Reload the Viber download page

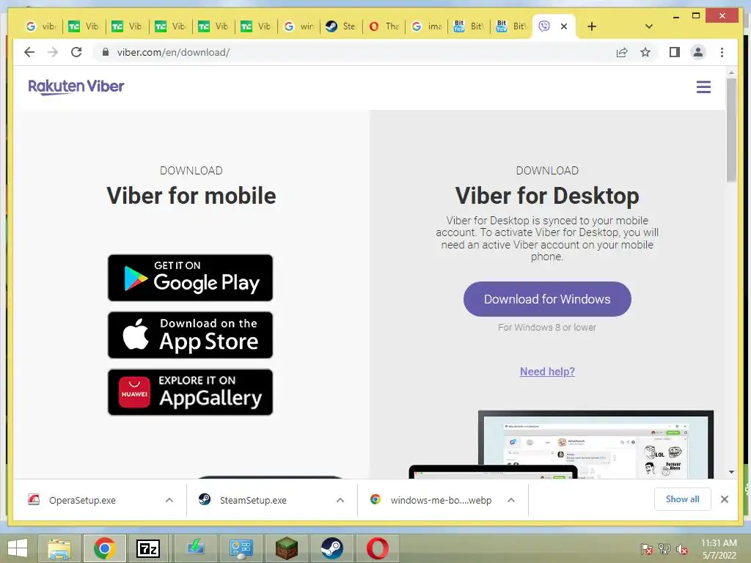click(x=76, y=52)
